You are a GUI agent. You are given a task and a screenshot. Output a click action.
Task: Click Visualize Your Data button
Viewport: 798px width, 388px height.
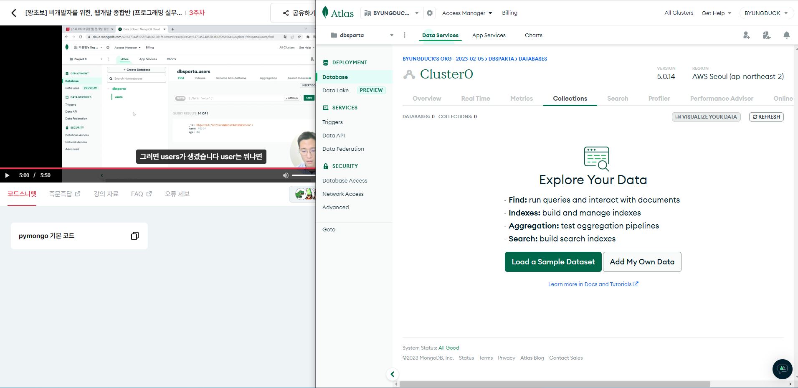(706, 117)
